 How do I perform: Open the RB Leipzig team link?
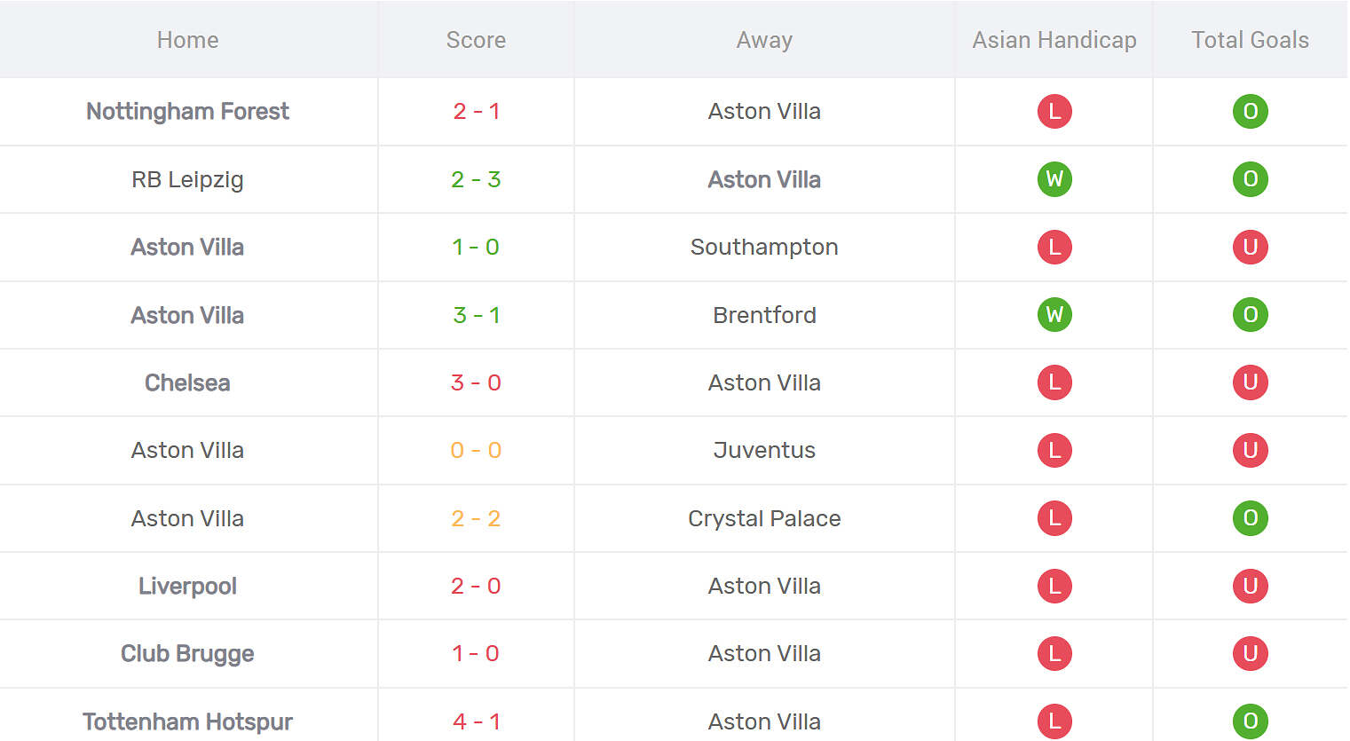[x=187, y=179]
